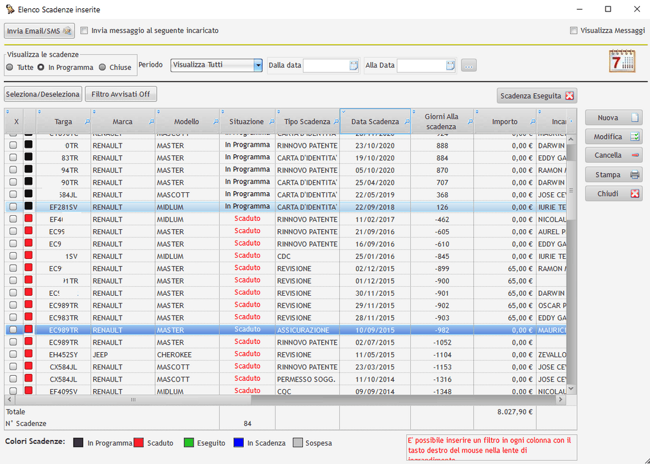This screenshot has height=464, width=650.
Task: Filter Tipo Scadenza column with its magnifier icon
Action: [x=336, y=122]
